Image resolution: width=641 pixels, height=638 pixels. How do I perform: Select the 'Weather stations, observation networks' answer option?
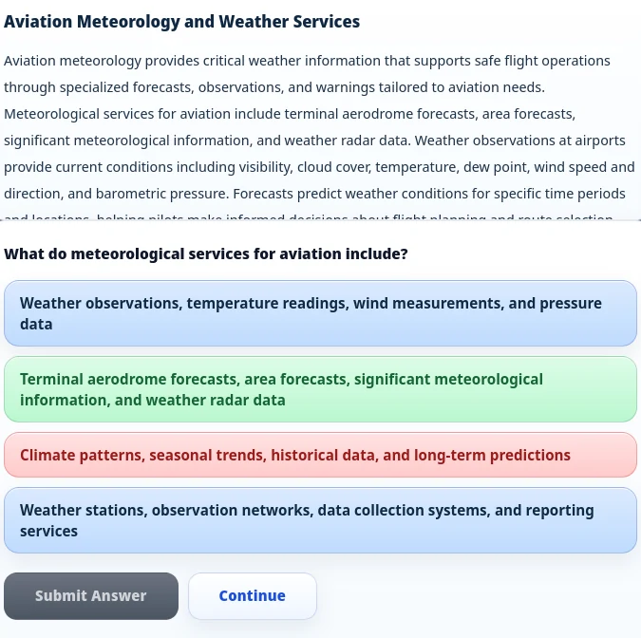click(x=321, y=520)
